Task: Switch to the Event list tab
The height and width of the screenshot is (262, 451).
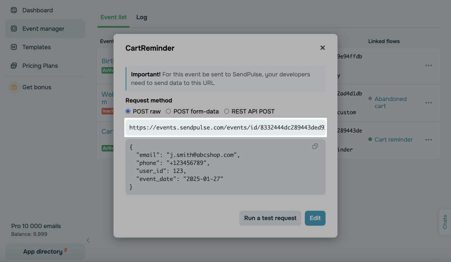Action: pyautogui.click(x=113, y=17)
